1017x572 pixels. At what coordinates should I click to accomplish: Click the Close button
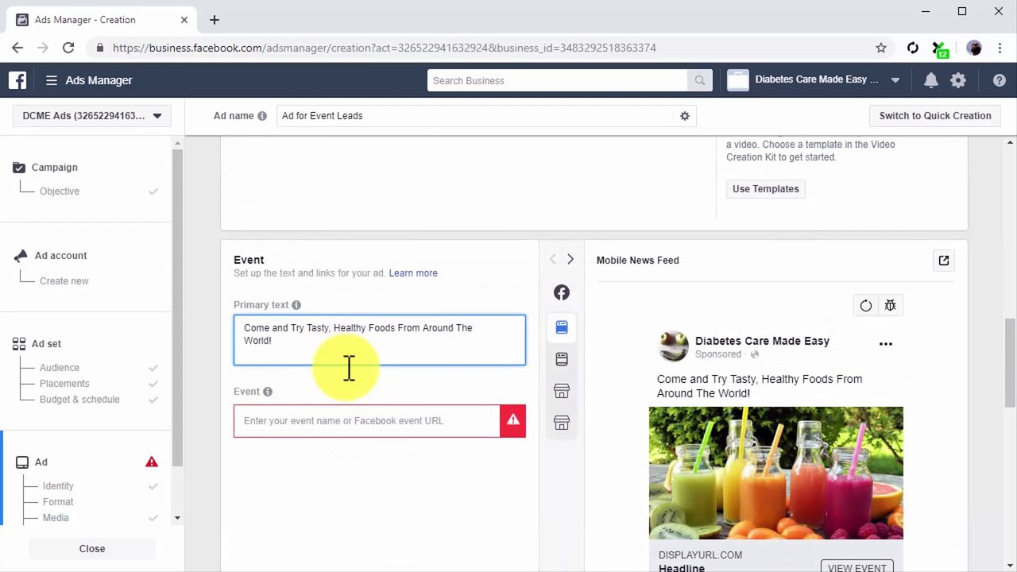[x=92, y=549]
